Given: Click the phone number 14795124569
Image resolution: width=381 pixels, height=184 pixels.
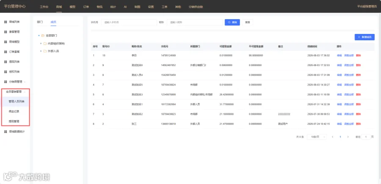Looking at the screenshot, I should tap(168, 56).
